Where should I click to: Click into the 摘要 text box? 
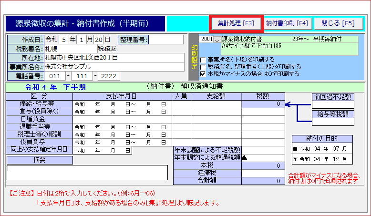point(87,173)
